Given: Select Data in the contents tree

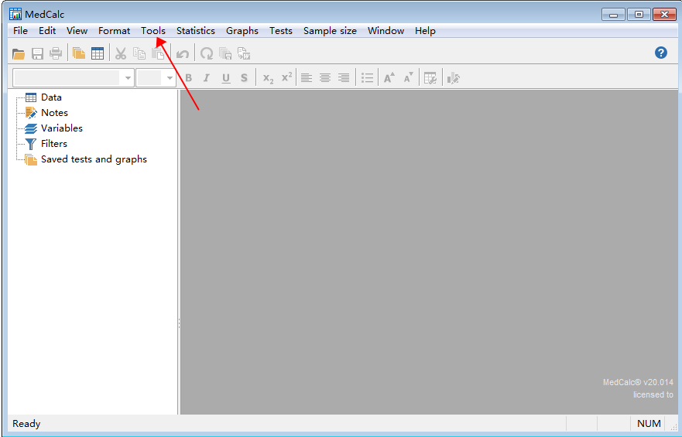Looking at the screenshot, I should tap(51, 97).
